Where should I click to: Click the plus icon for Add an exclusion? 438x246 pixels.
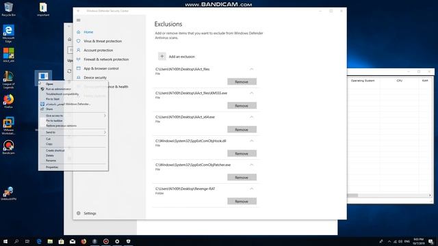(162, 56)
